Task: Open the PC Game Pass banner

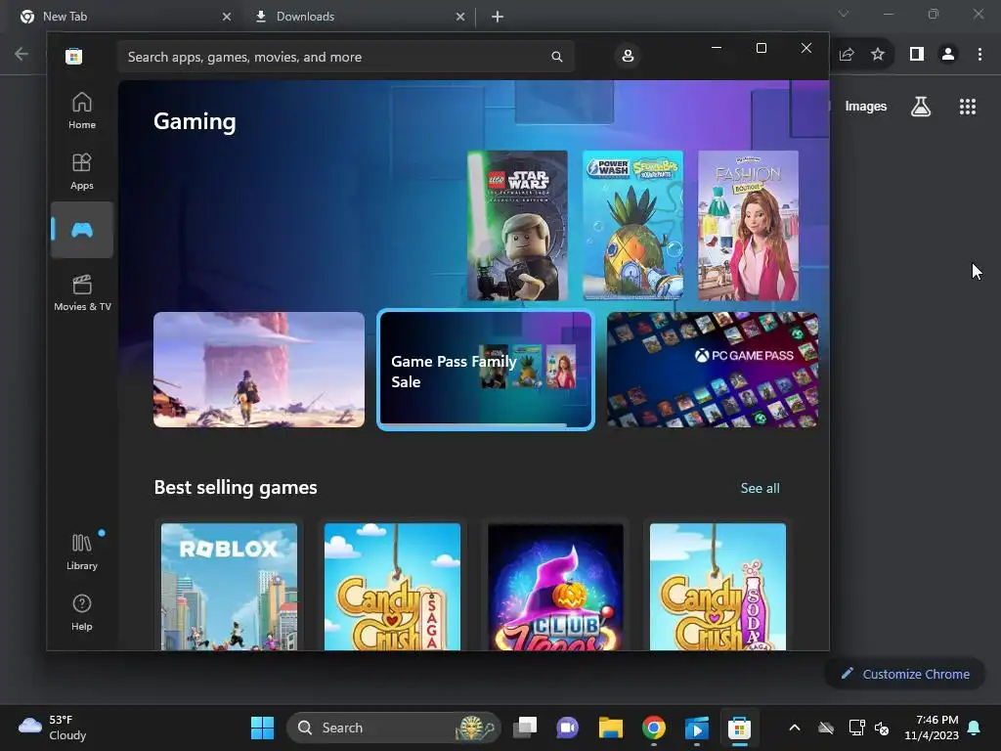Action: [713, 370]
